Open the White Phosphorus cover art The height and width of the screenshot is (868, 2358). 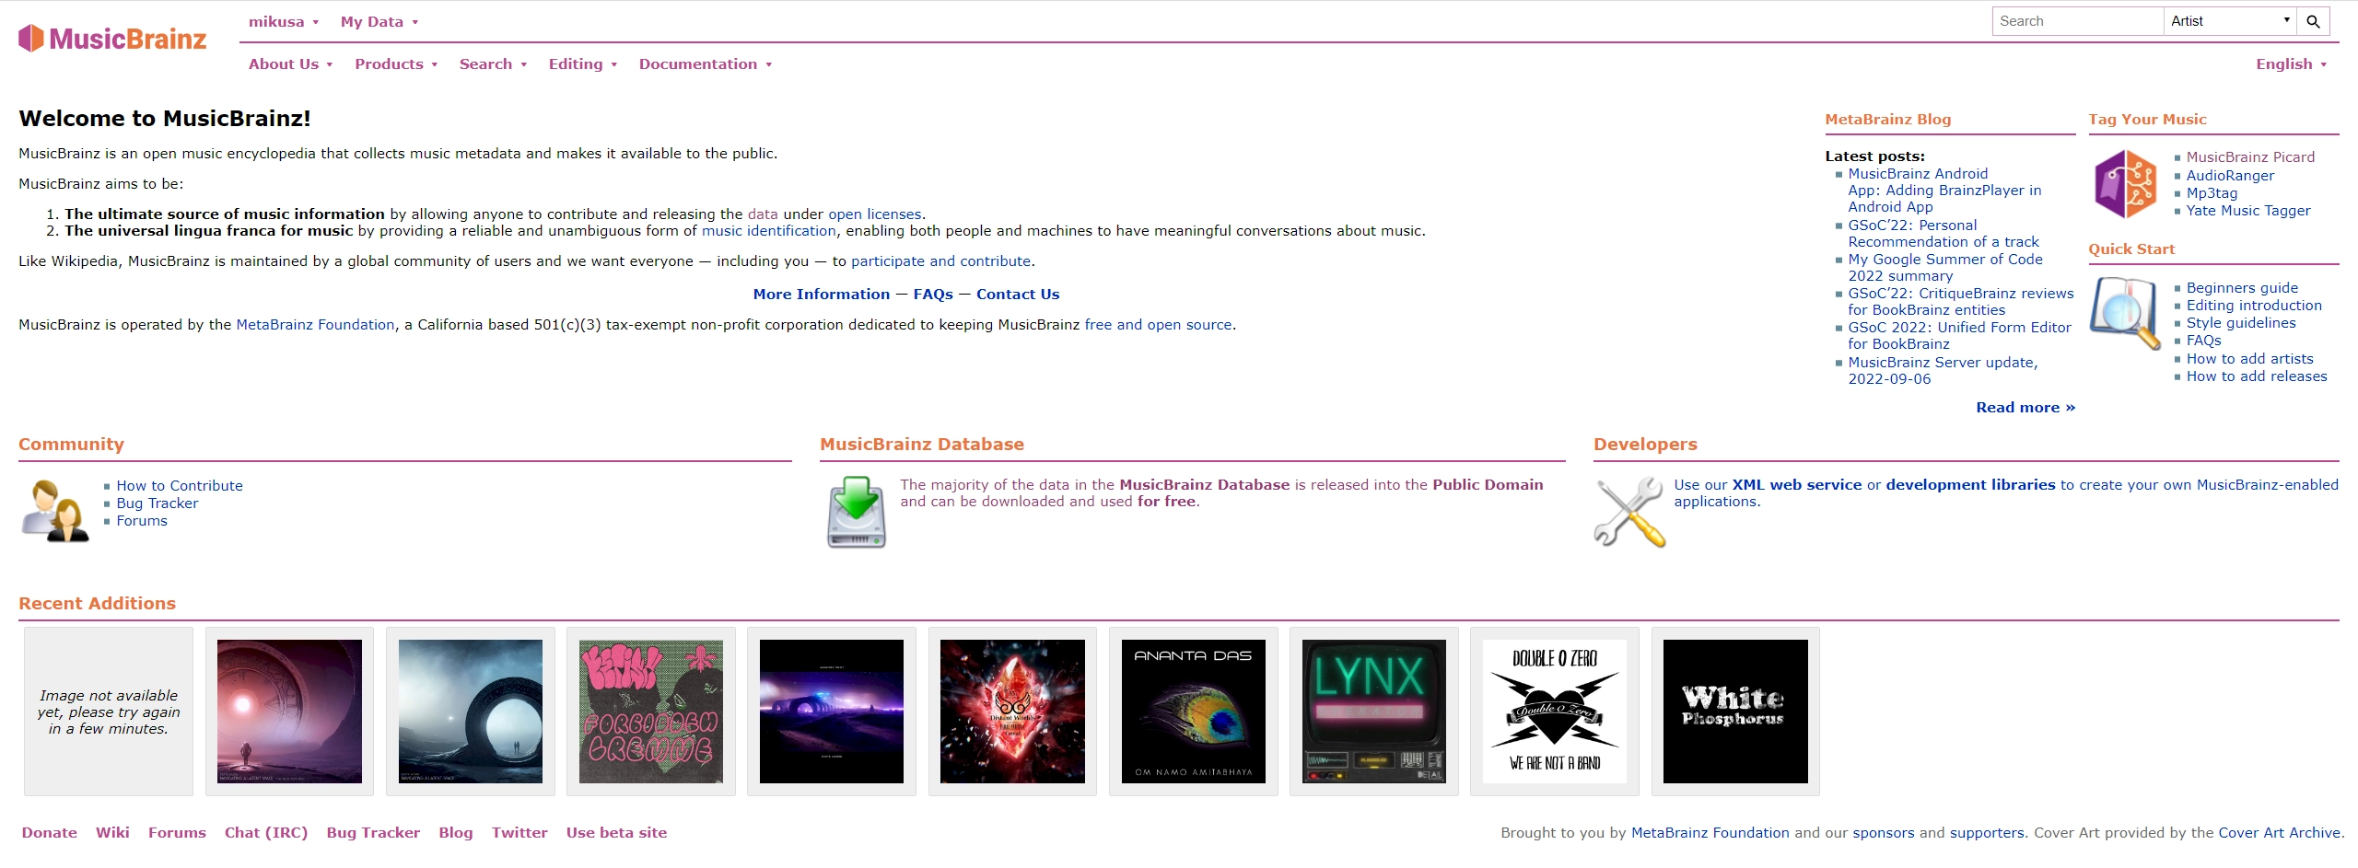[1735, 712]
